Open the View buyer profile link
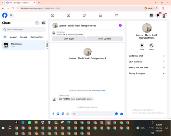The width and height of the screenshot is (171, 136). coord(99,90)
